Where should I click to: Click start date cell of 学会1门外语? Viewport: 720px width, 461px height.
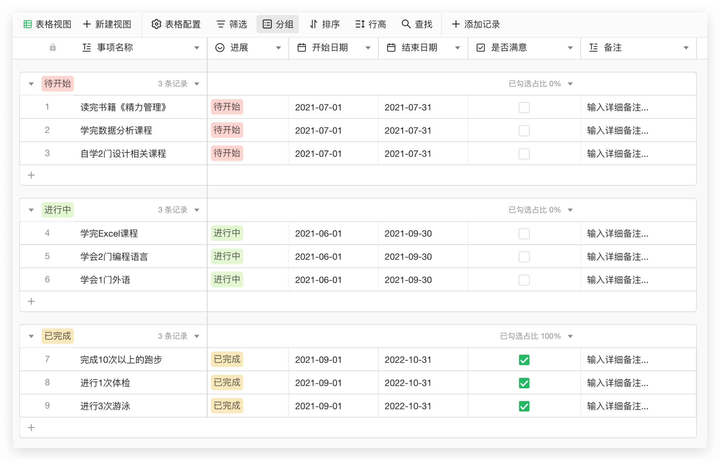point(333,280)
